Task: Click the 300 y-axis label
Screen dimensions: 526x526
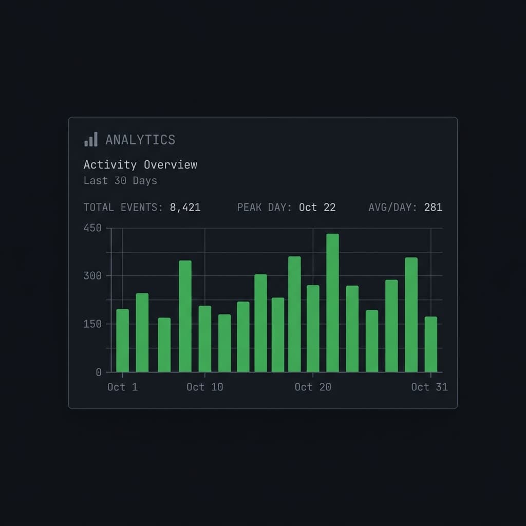Action: coord(92,276)
